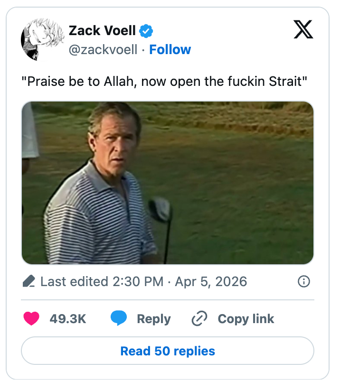Viewport: 340px width, 390px height.
Task: Click the Apr 5, 2026 date
Action: coord(211,281)
